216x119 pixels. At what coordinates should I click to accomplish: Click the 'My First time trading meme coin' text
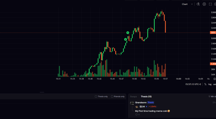tap(152, 111)
